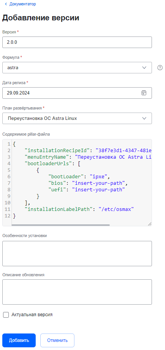
Task: Click the back arrow beside Документатор
Action: pos(6,4)
